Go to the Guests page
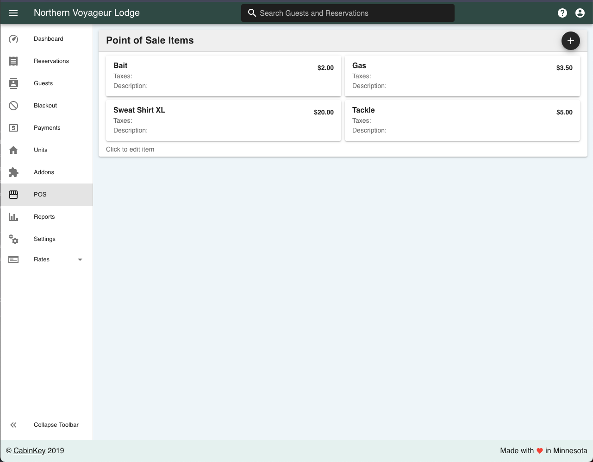Image resolution: width=593 pixels, height=462 pixels. click(43, 83)
